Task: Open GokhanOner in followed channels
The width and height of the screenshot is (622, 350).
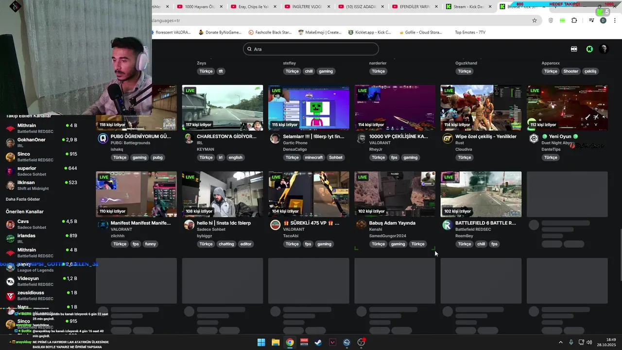Action: point(42,142)
